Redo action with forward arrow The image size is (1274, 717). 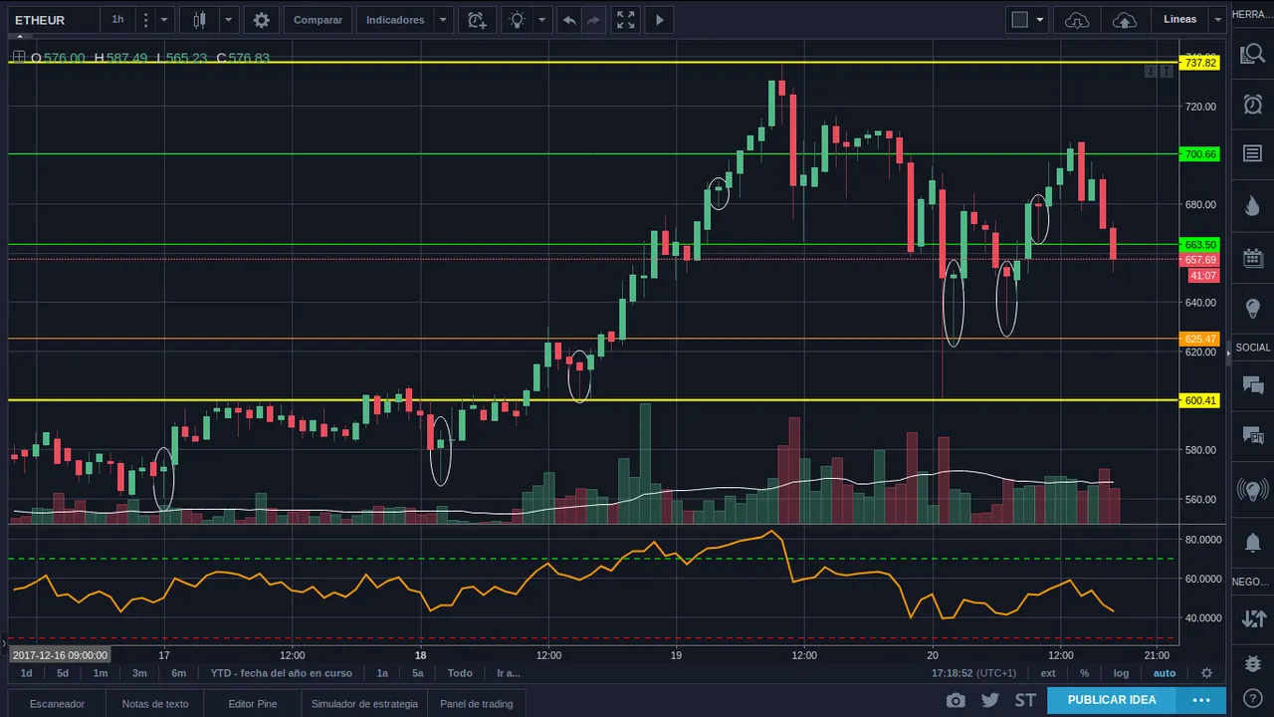click(x=594, y=20)
